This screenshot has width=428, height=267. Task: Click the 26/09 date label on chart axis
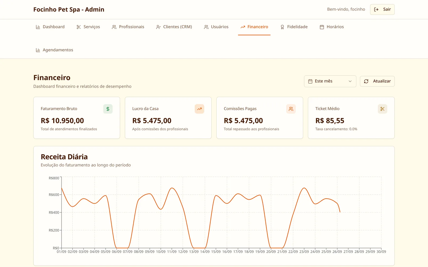click(x=337, y=252)
